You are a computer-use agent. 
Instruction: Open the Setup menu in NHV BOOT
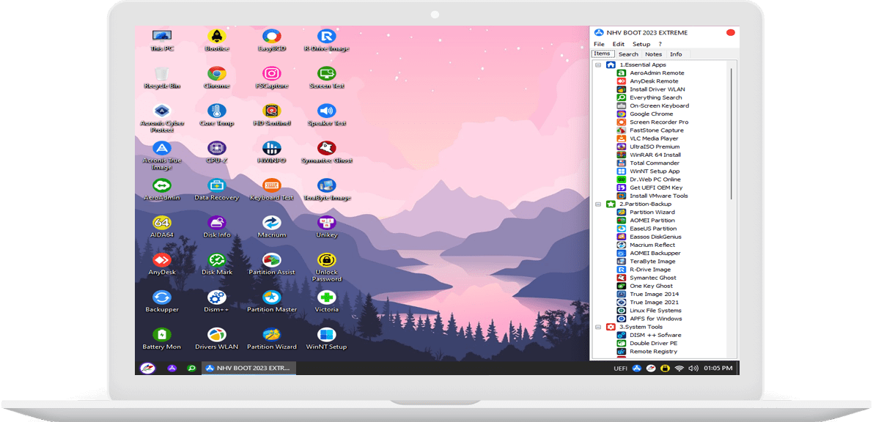click(641, 44)
